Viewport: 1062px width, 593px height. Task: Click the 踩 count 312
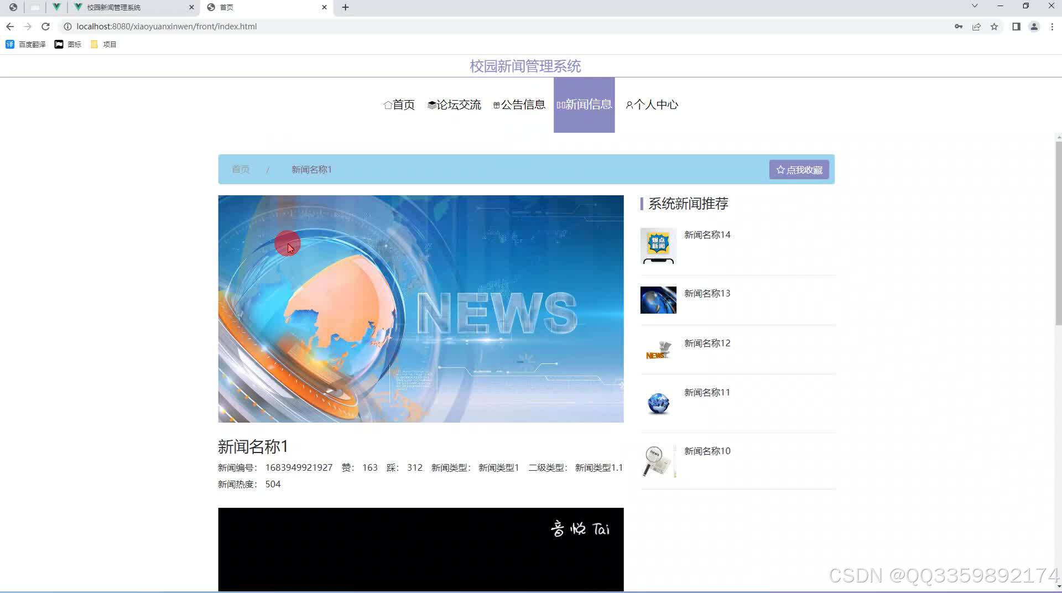click(x=415, y=467)
